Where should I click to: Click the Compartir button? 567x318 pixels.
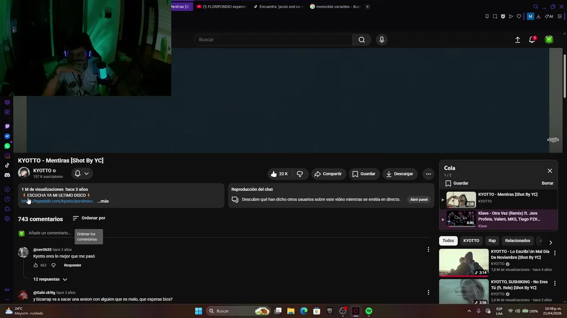pos(328,174)
